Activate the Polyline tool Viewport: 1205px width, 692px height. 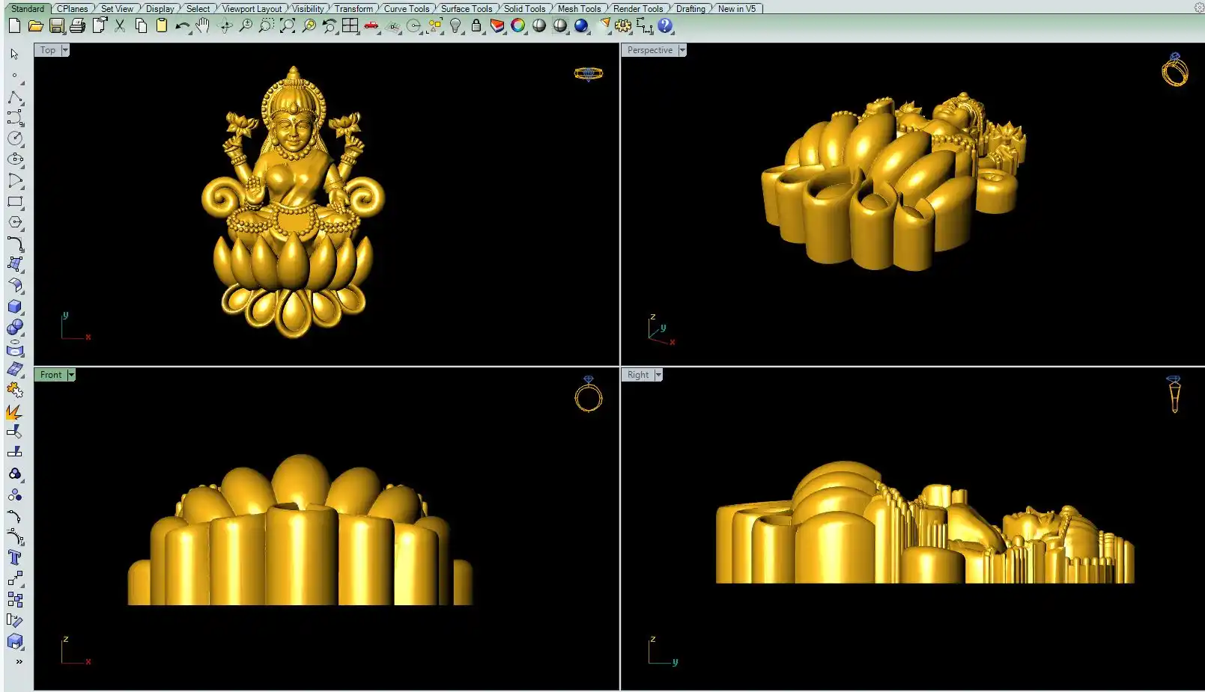[x=15, y=98]
